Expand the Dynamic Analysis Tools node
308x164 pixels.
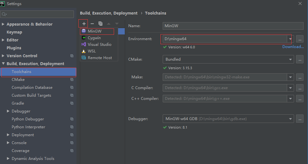click(8, 159)
